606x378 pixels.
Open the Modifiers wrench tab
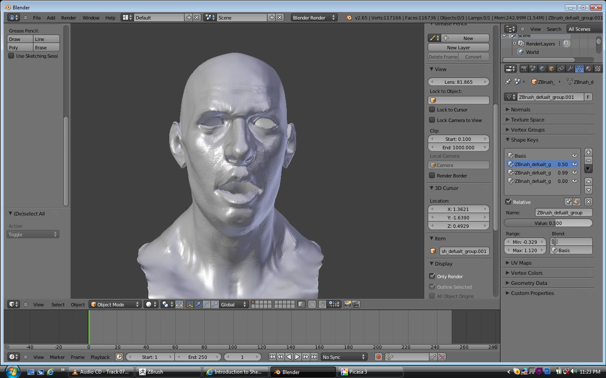point(570,69)
